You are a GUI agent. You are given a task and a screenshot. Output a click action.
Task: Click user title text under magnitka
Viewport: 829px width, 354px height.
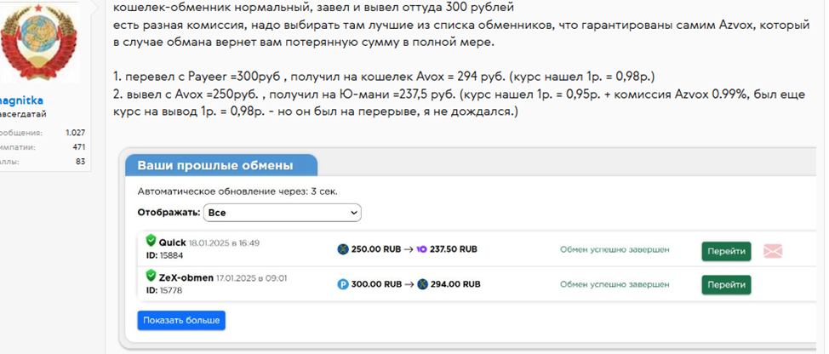click(x=23, y=114)
